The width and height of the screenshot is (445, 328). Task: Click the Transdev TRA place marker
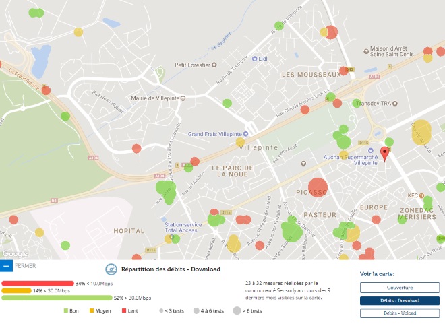click(x=394, y=104)
